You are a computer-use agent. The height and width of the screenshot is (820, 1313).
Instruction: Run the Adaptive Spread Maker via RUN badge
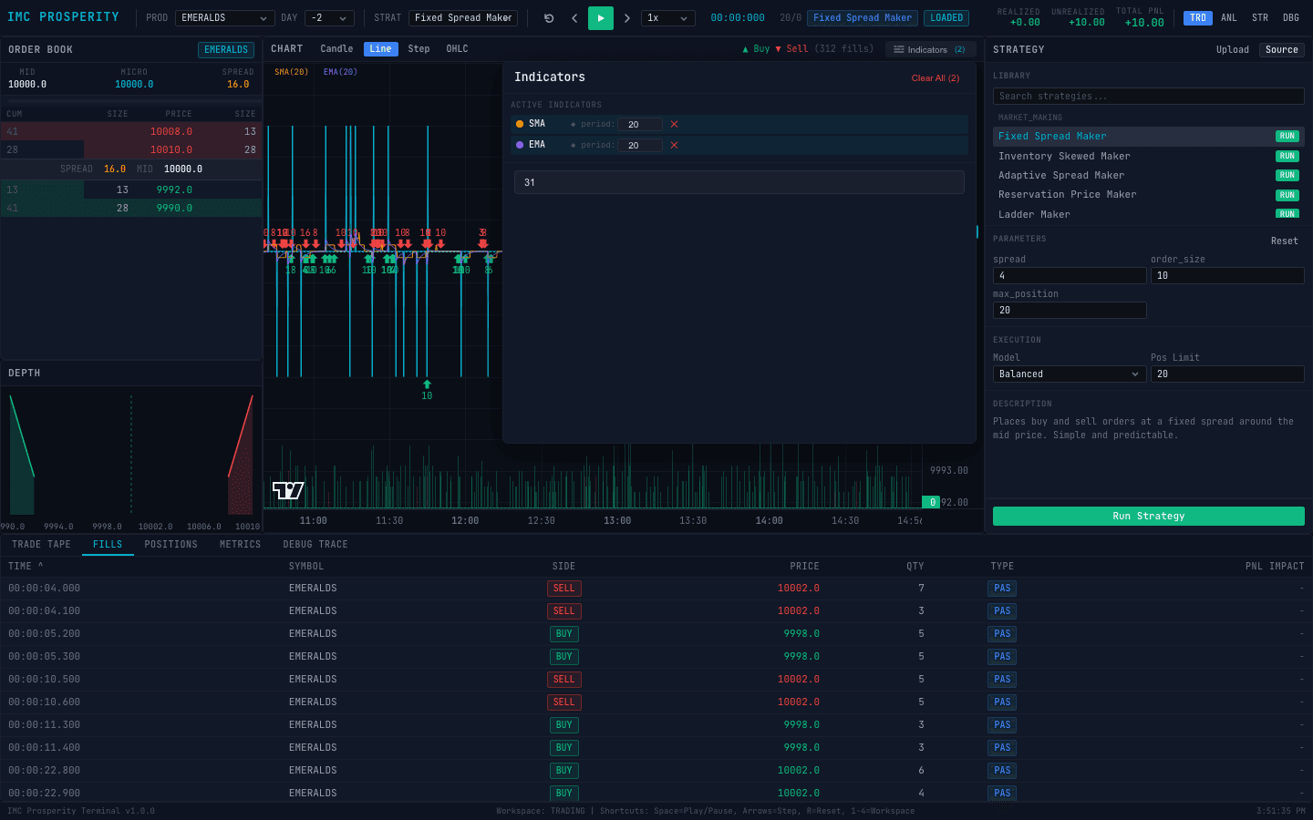point(1287,175)
